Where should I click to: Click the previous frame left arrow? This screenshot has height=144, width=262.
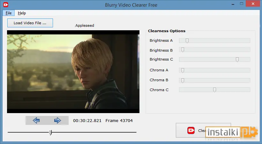[x=36, y=120]
